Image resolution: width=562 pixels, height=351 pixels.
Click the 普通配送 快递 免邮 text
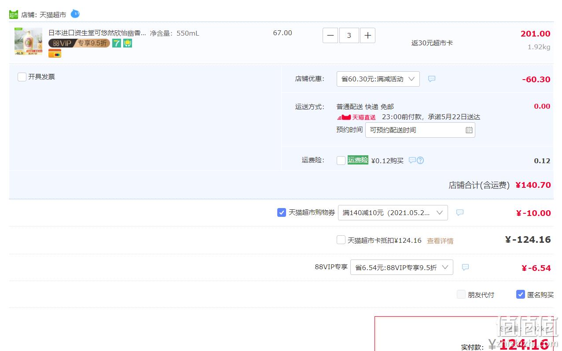click(365, 106)
